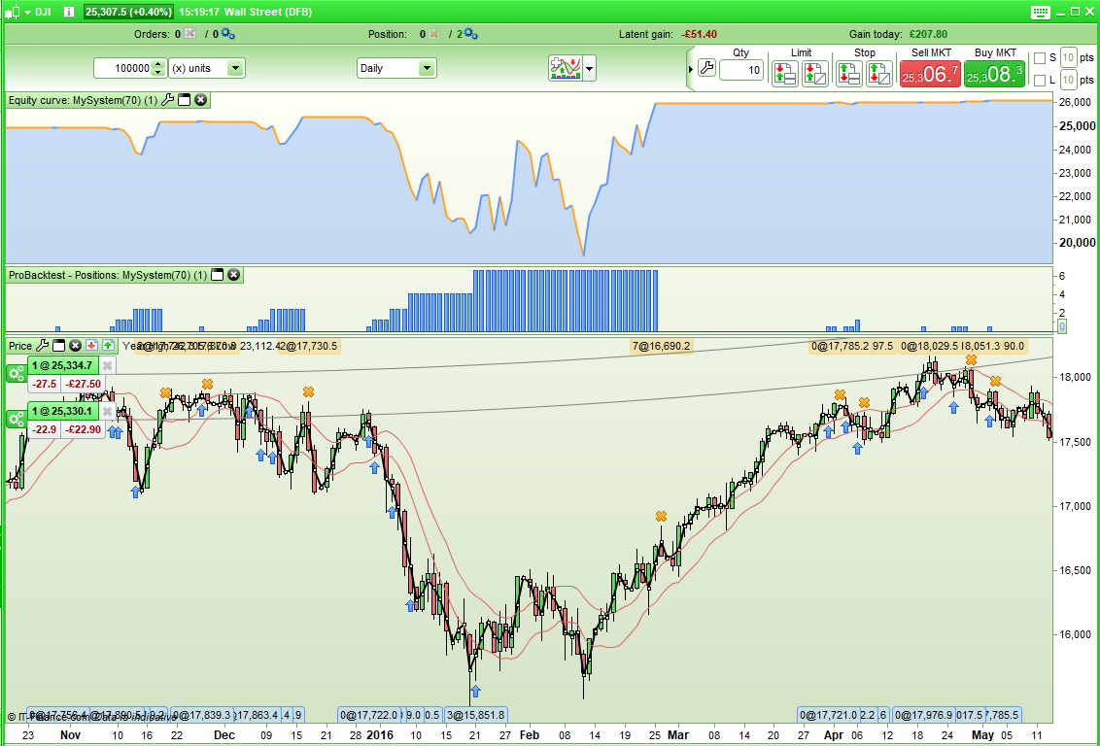Cancel all orders with the Orders X icon
The image size is (1100, 746).
[190, 34]
